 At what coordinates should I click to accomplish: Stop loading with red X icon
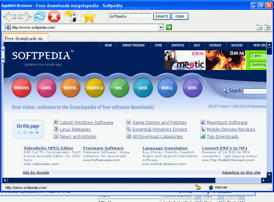pyautogui.click(x=54, y=17)
